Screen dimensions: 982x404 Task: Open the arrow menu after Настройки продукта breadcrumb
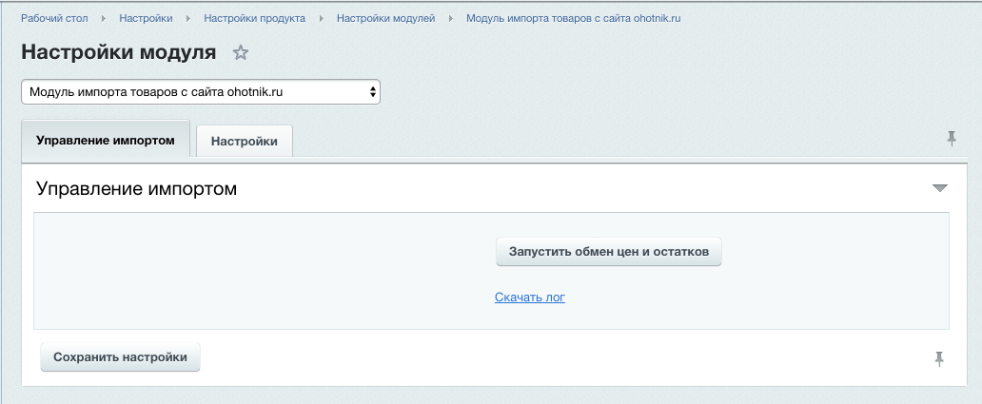[x=321, y=18]
